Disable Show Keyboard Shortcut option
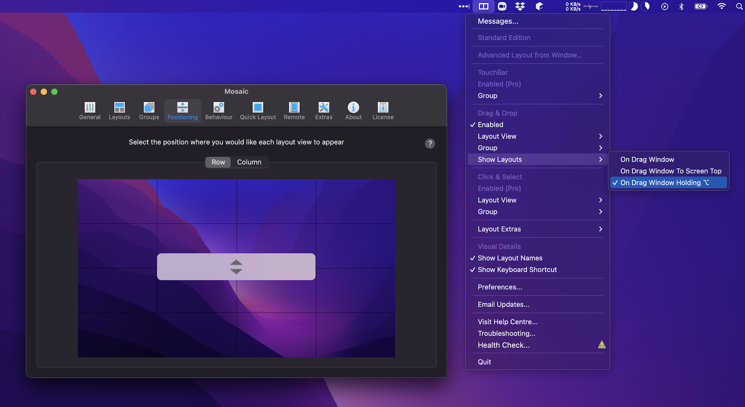This screenshot has height=407, width=745. pos(517,270)
